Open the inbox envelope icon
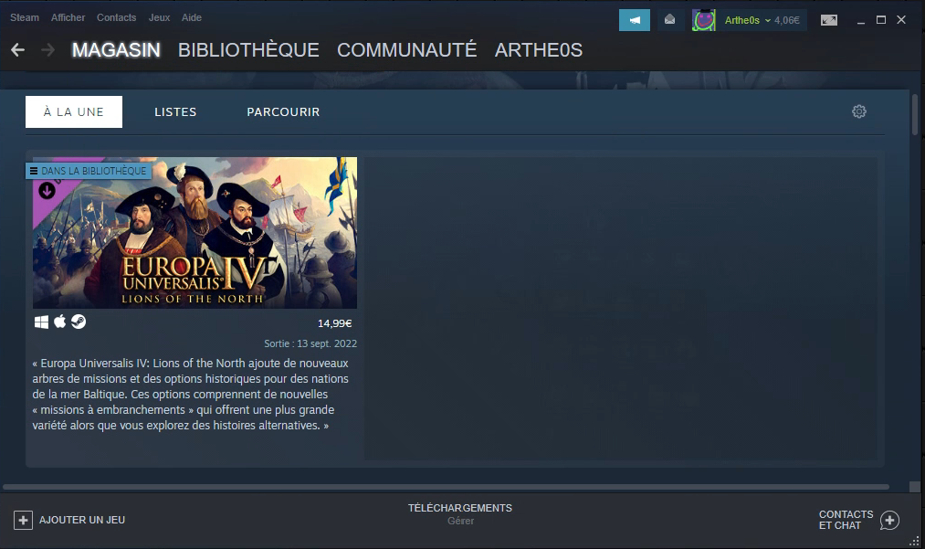This screenshot has height=549, width=925. click(x=669, y=20)
